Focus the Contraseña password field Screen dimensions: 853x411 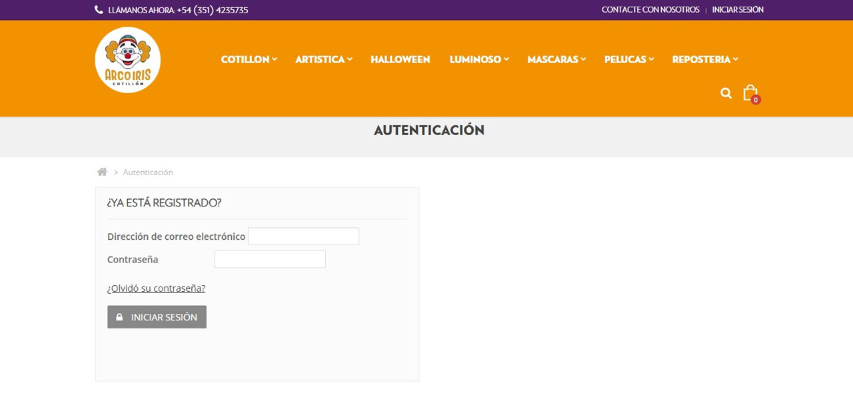click(270, 259)
